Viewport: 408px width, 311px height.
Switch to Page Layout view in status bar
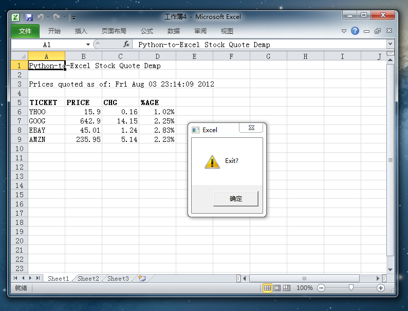277,288
